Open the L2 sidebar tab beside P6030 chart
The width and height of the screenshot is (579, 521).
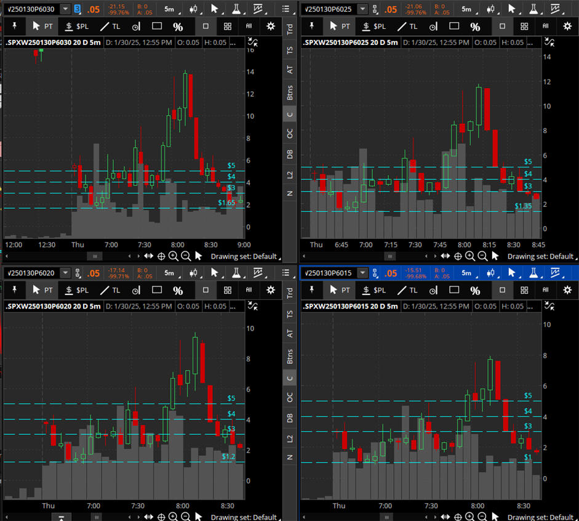[290, 174]
